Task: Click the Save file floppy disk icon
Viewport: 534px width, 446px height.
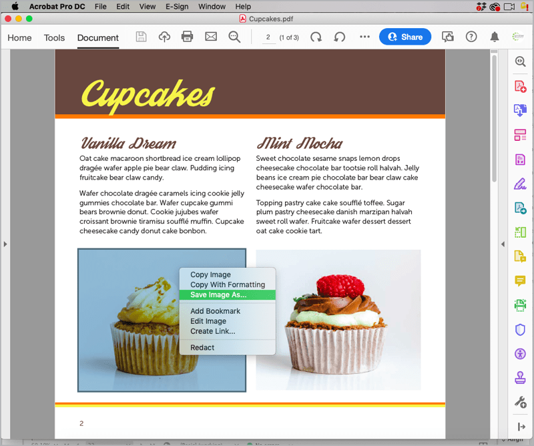Action: (141, 37)
